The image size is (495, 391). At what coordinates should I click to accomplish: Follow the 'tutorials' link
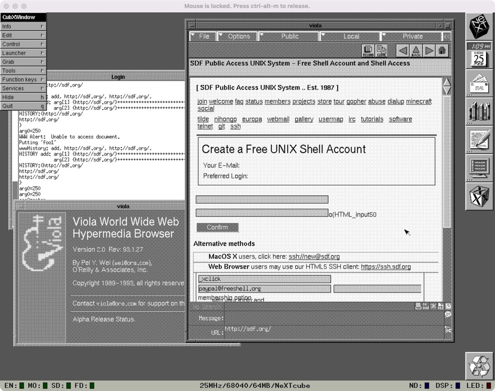coord(372,119)
